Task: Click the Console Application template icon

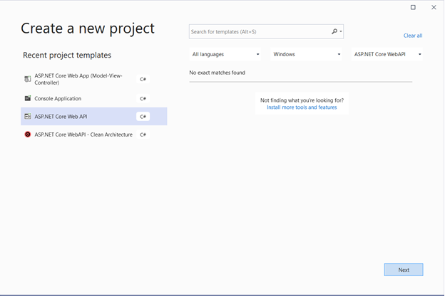Action: tap(28, 98)
